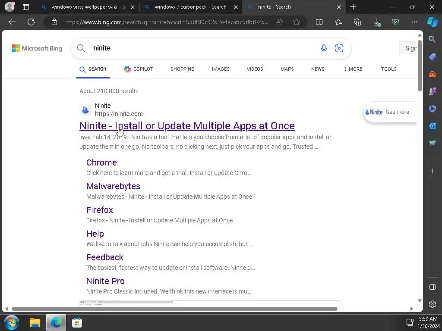Open the split screen icon
442x331 pixels.
[319, 22]
